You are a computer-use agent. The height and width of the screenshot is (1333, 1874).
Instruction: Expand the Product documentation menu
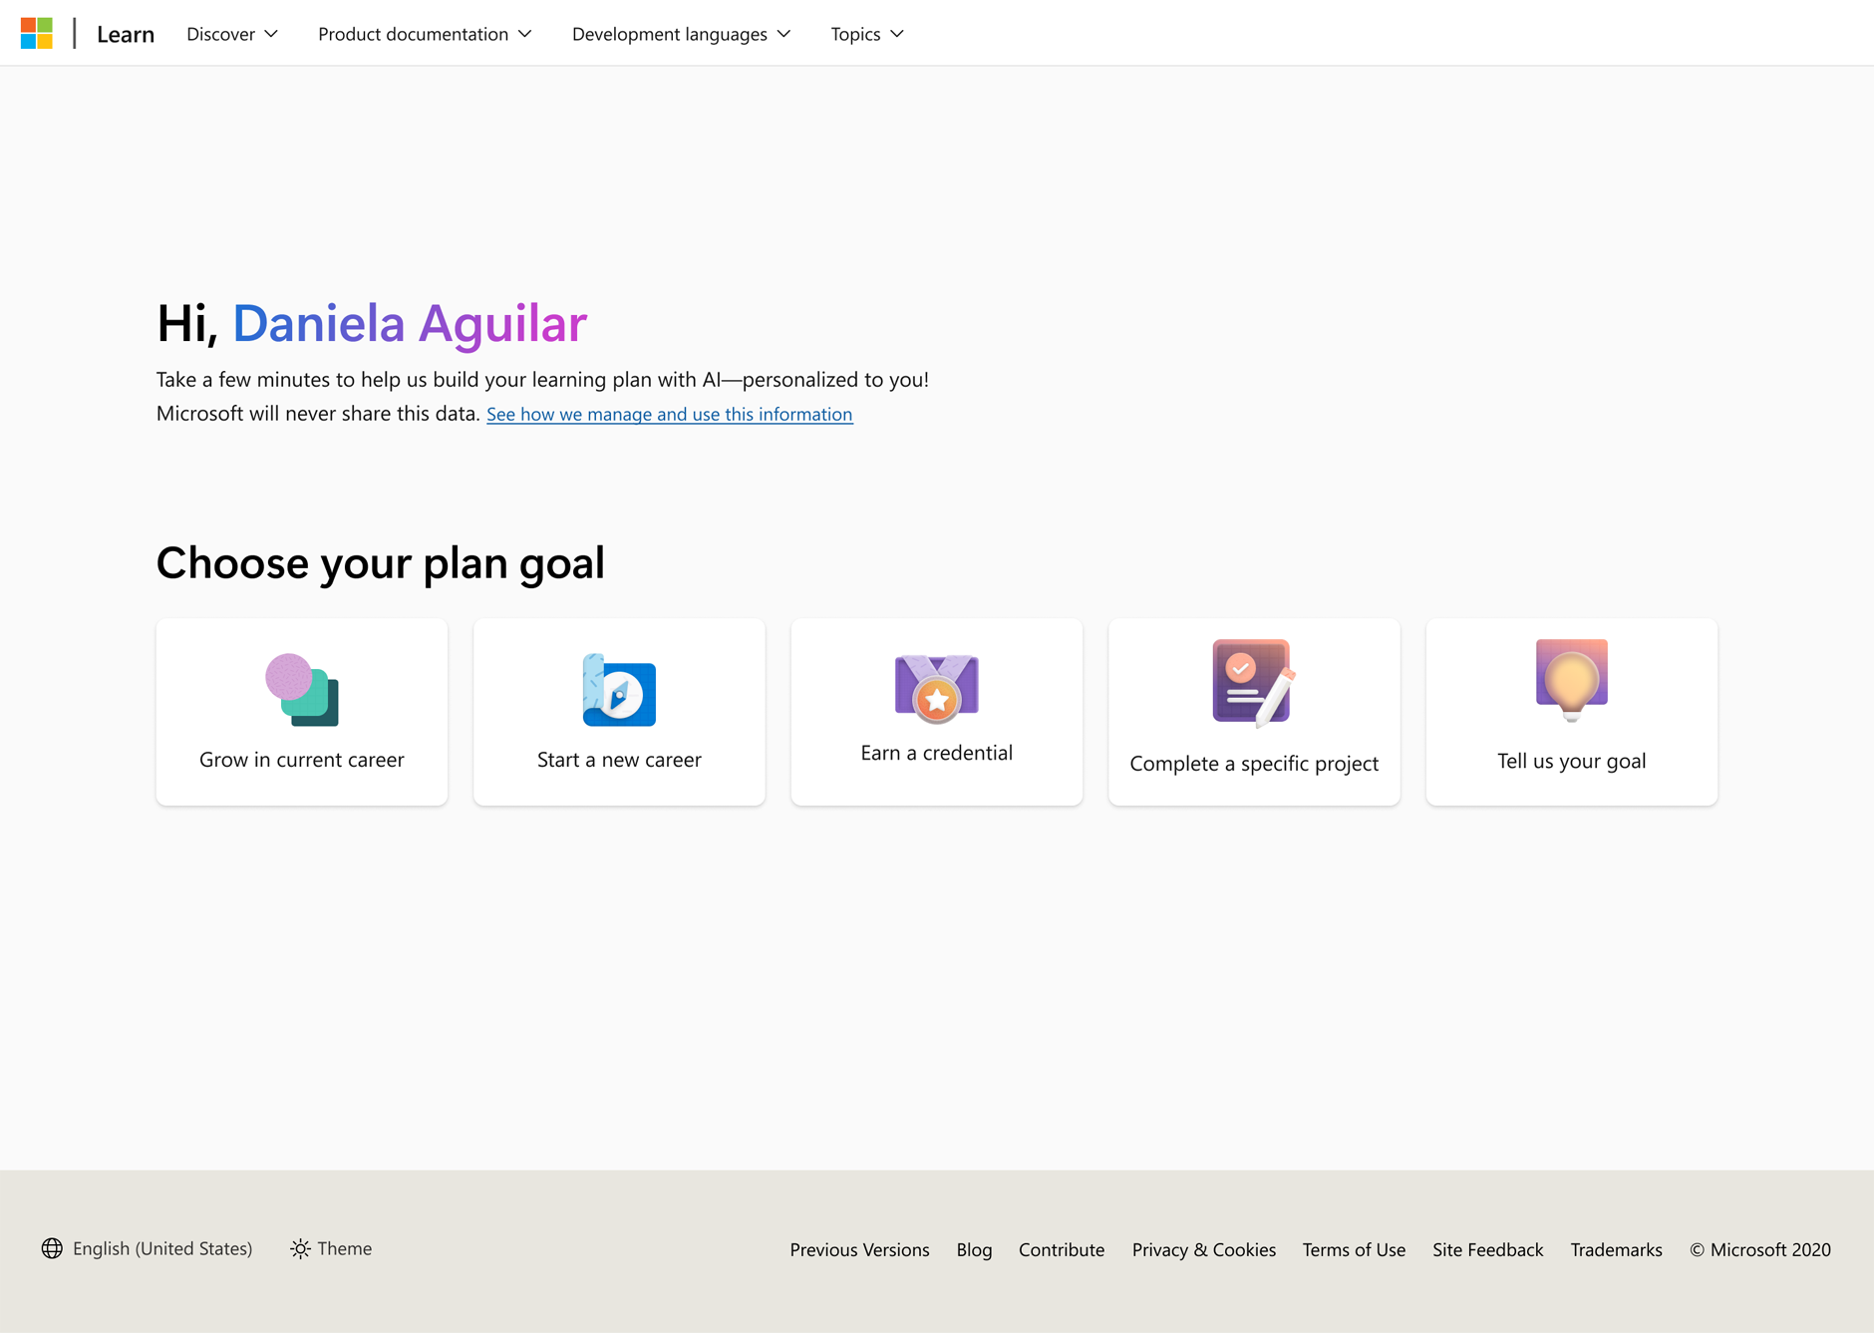pos(425,34)
